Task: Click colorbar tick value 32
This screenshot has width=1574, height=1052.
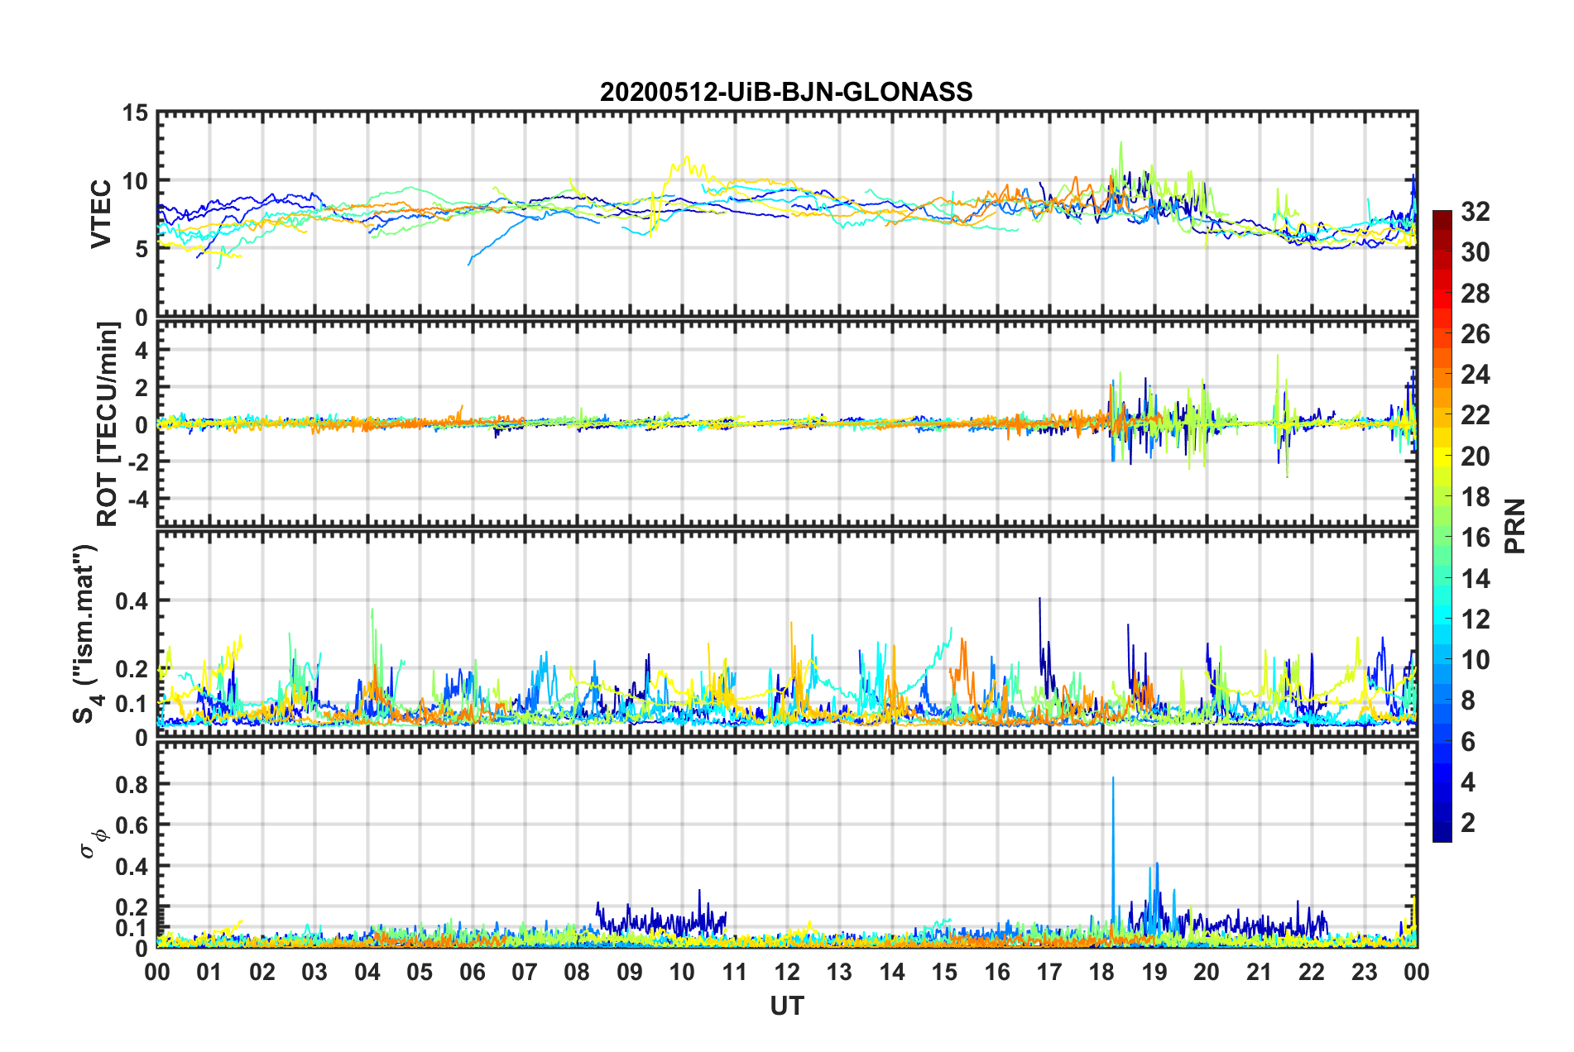Action: coord(1475,212)
